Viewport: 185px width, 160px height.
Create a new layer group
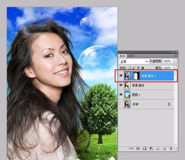pyautogui.click(x=158, y=149)
